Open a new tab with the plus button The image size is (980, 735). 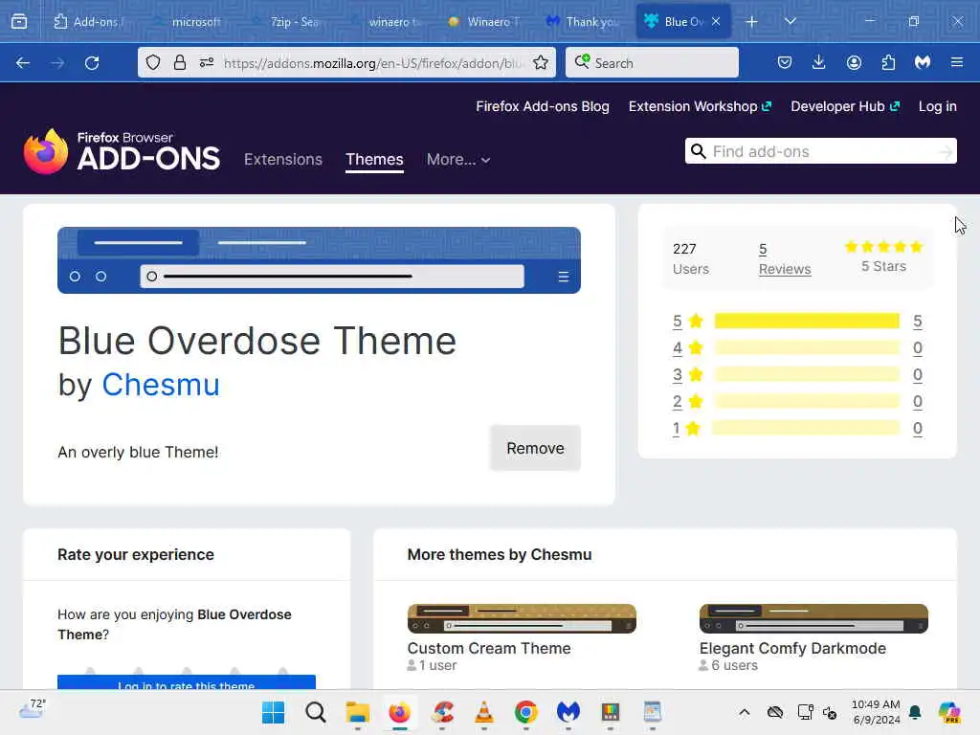752,22
